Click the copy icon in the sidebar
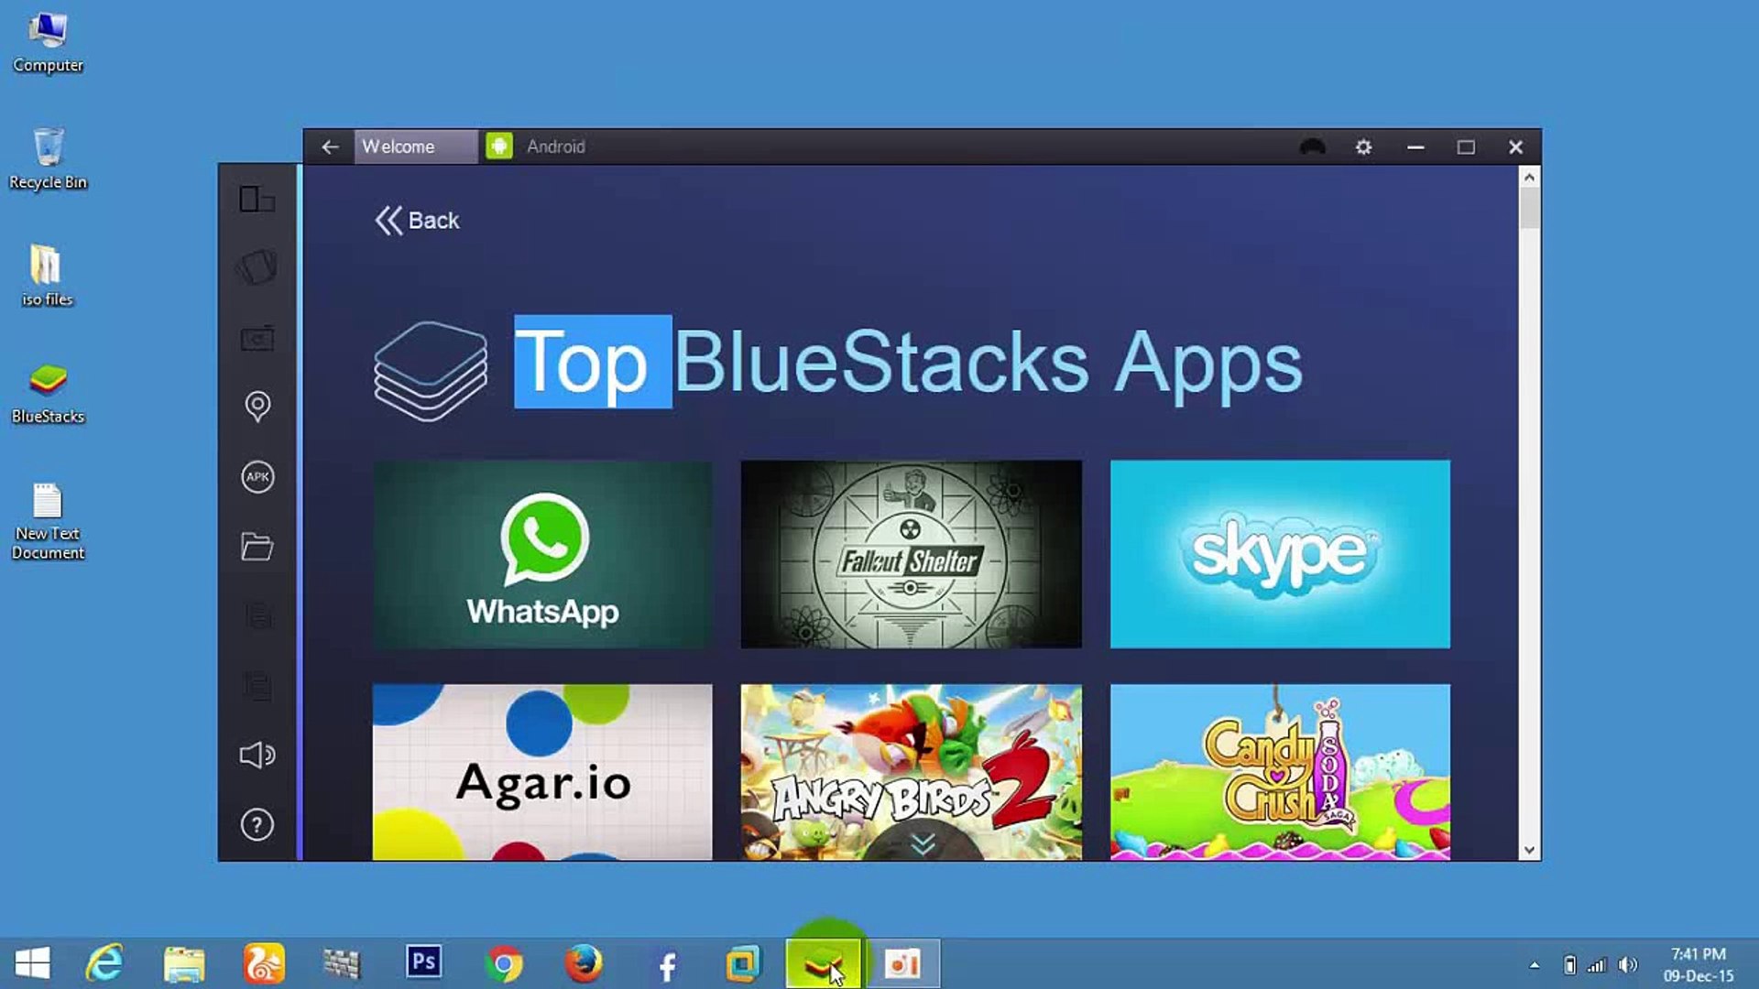The height and width of the screenshot is (989, 1759). (x=257, y=615)
